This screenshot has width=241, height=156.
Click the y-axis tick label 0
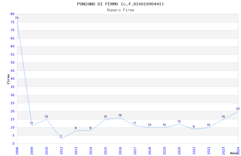tap(13, 144)
